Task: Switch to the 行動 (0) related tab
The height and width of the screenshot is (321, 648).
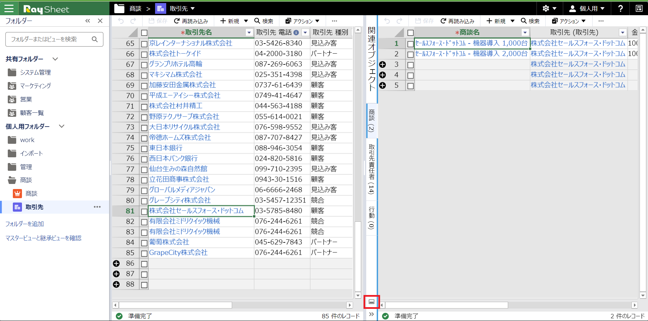Action: [x=372, y=218]
